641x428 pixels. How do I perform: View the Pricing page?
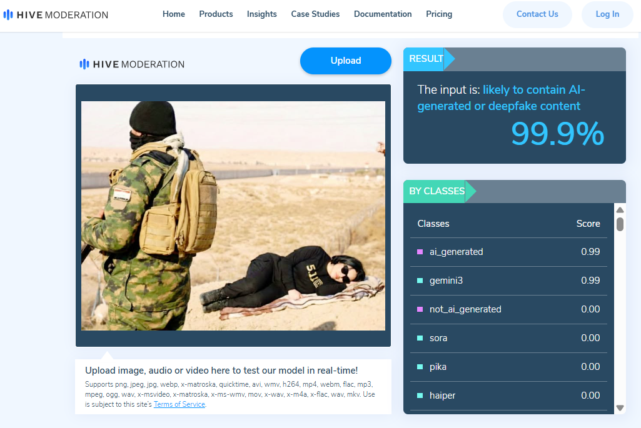pyautogui.click(x=438, y=14)
